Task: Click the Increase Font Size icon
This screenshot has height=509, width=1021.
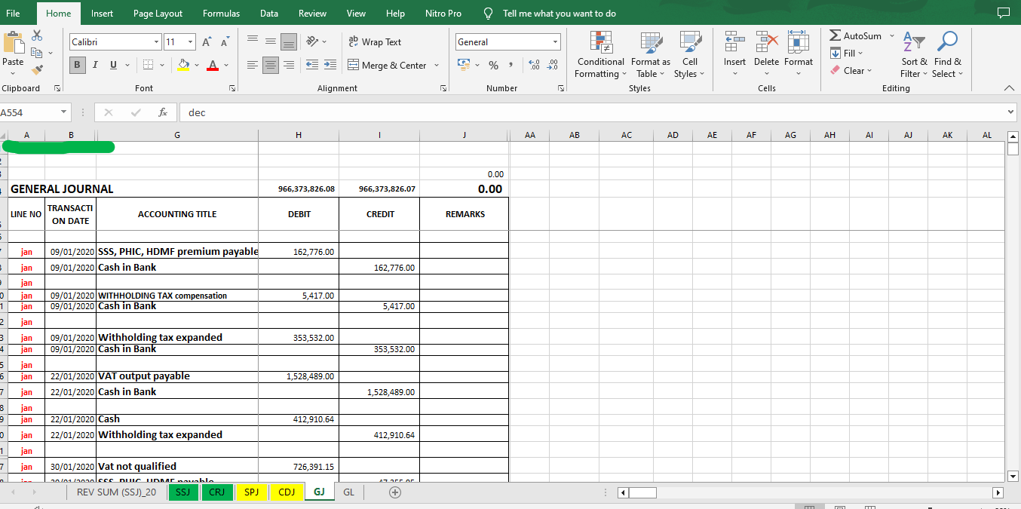Action: point(207,41)
